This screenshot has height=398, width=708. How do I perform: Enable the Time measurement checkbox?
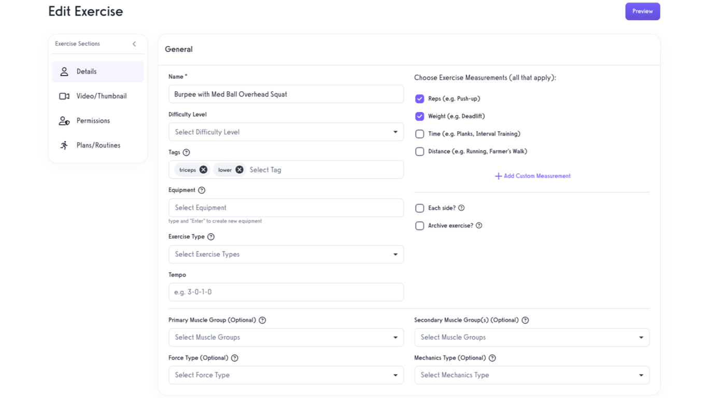(420, 134)
